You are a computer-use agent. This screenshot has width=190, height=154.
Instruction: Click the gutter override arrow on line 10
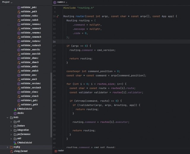click(58, 16)
